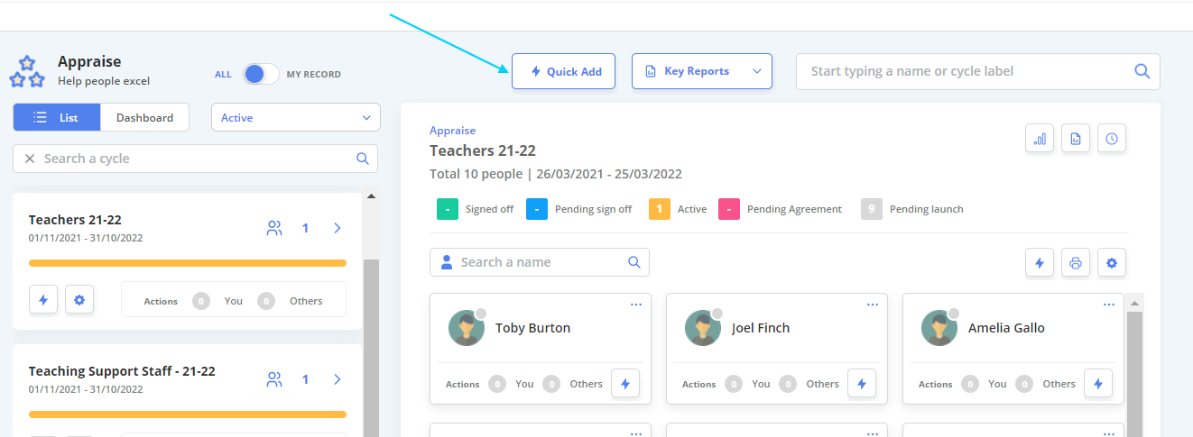Click the Teachers 21-22 cycle title in list
This screenshot has height=437, width=1193.
[75, 220]
